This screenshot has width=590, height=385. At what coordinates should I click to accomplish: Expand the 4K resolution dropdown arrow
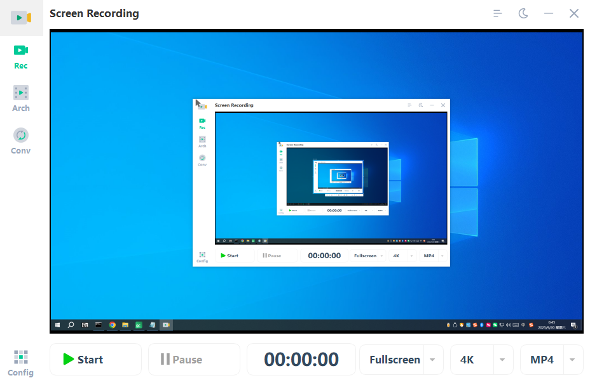coord(502,360)
